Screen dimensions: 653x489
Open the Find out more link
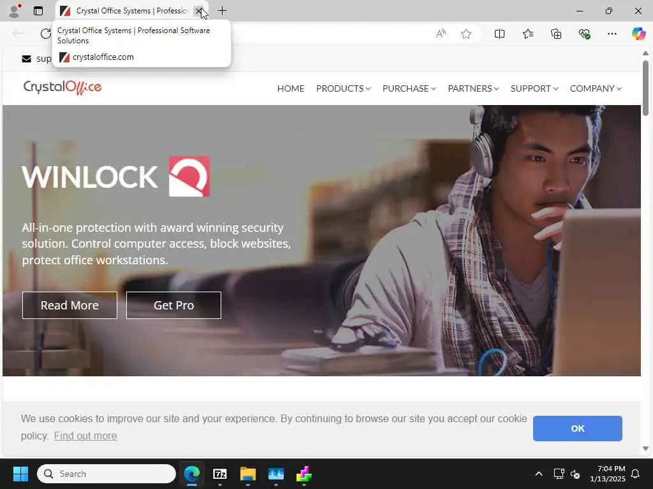(85, 436)
